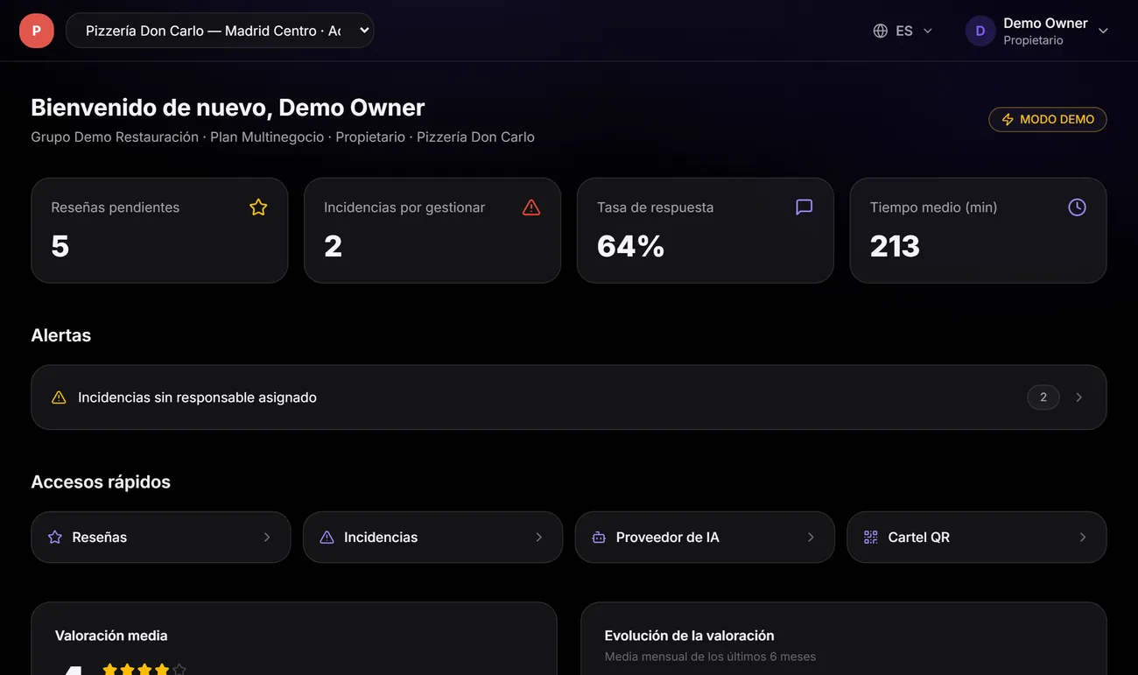Click the Propietario role label under Demo Owner
The height and width of the screenshot is (675, 1138).
tap(1034, 40)
